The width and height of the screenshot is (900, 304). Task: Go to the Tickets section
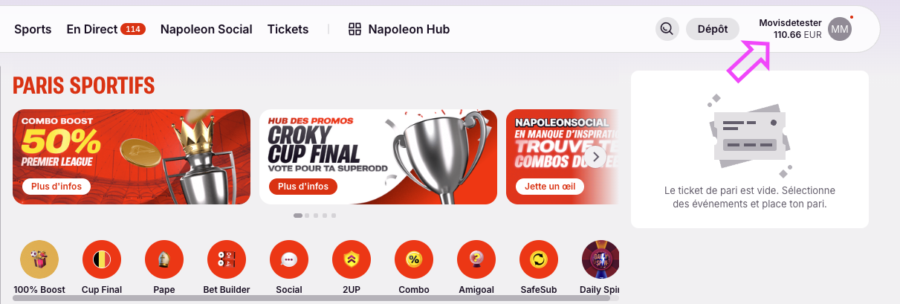click(x=288, y=30)
